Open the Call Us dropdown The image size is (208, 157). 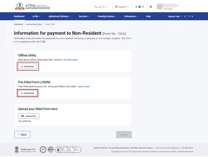click(101, 7)
